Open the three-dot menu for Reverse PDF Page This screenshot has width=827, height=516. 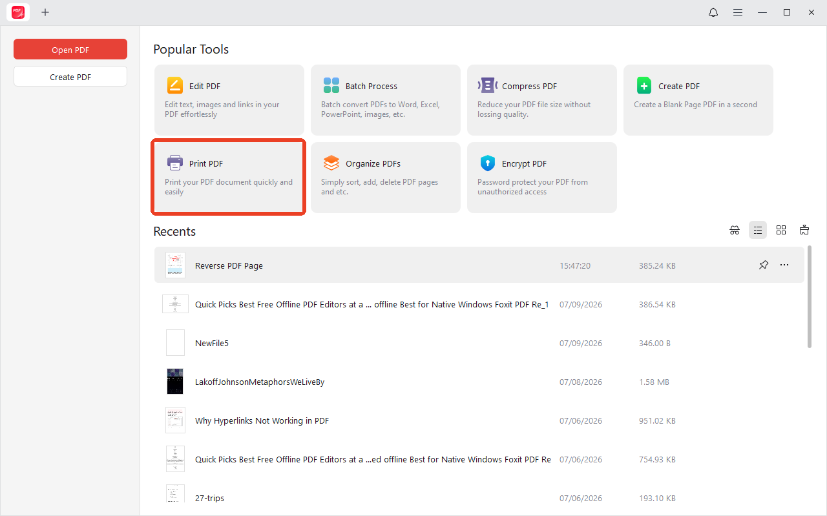point(784,265)
